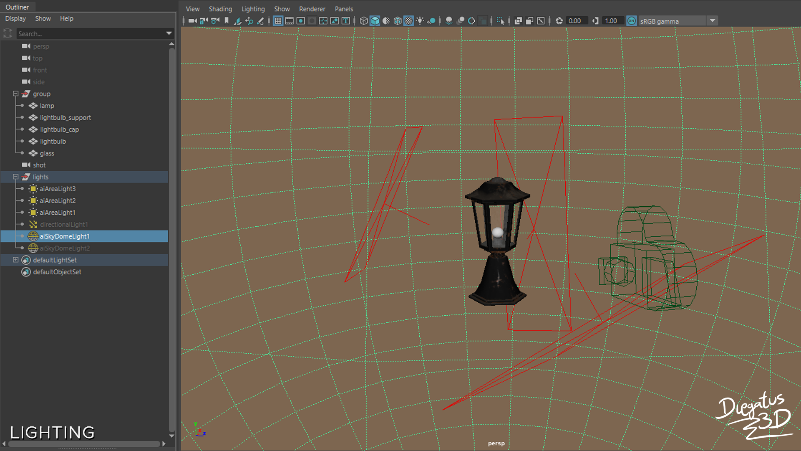Screen dimensions: 801x451
Task: Expand the defaultLightSet node
Action: [15, 260]
